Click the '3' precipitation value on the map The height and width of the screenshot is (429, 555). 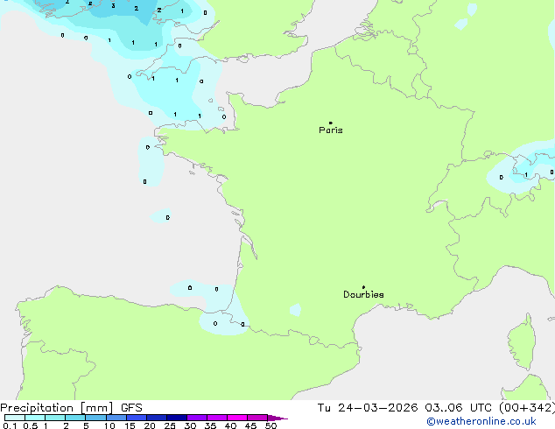[x=113, y=5]
